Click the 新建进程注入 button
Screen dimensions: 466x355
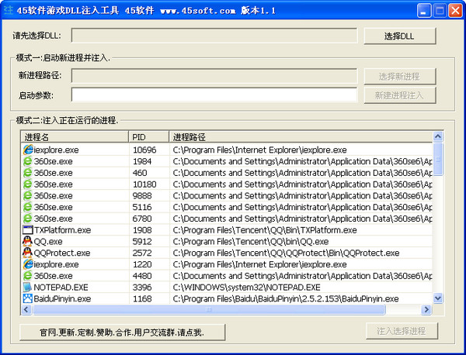point(400,95)
